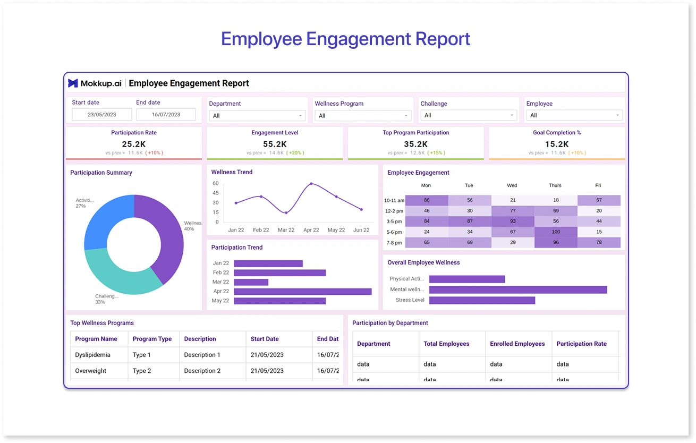Viewport: 696px width, 443px height.
Task: Click the Total Employees column header
Action: 452,344
